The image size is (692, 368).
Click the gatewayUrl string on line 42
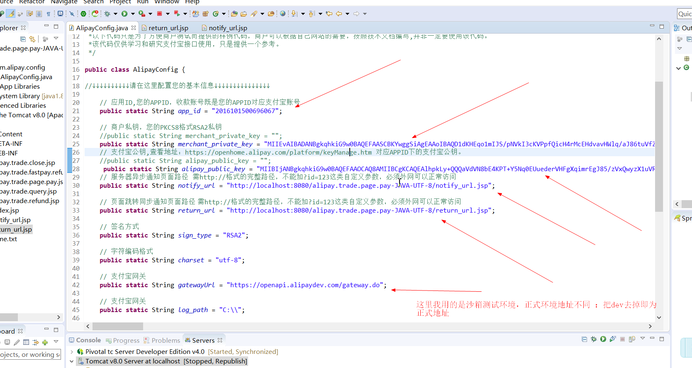305,285
